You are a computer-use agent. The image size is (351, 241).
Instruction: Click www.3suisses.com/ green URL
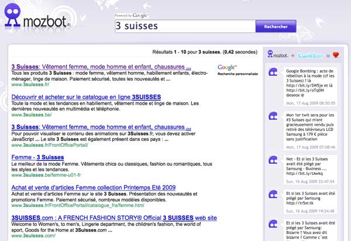pyautogui.click(x=33, y=236)
